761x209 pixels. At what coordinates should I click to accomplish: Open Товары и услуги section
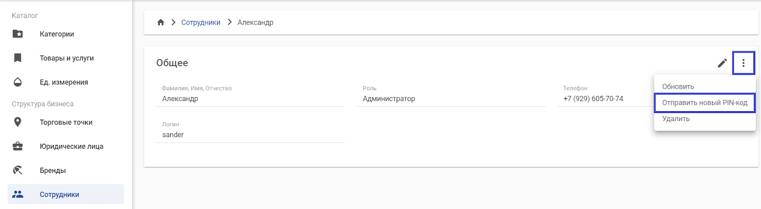(67, 58)
